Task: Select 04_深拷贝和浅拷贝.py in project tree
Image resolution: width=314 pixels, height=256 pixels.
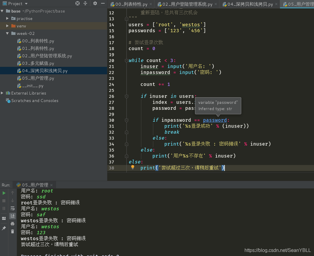Action: [x=53, y=71]
